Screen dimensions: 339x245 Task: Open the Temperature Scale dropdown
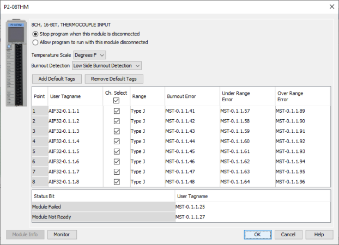[89, 54]
